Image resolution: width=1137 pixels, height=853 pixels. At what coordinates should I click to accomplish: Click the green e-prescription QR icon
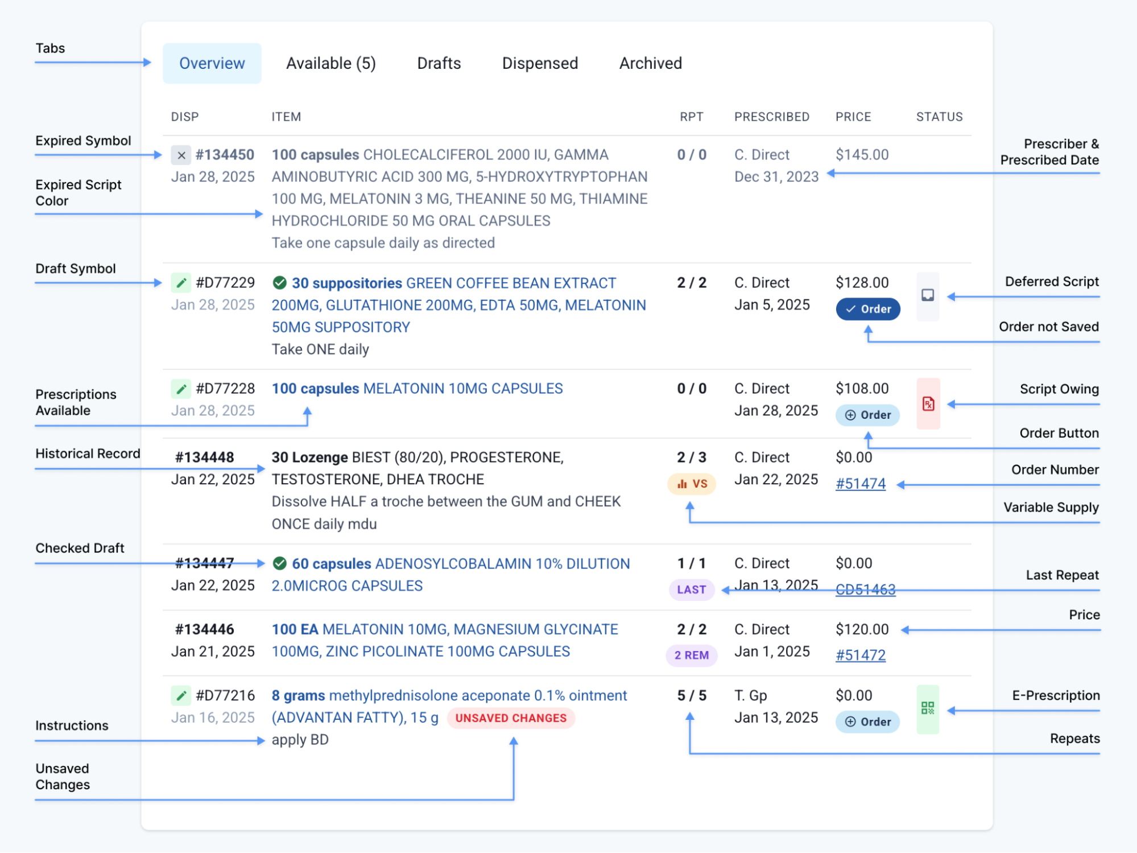(x=927, y=708)
